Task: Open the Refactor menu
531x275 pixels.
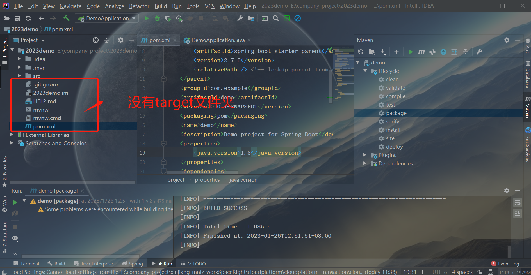Action: [139, 6]
